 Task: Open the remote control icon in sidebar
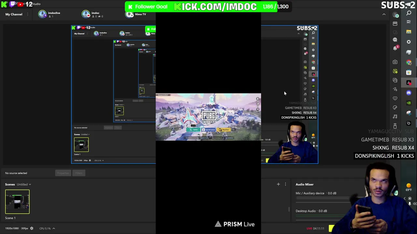395,126
